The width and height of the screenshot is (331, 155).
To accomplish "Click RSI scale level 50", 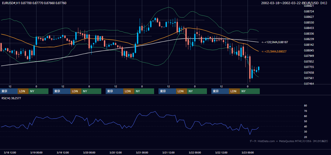I will (305, 121).
